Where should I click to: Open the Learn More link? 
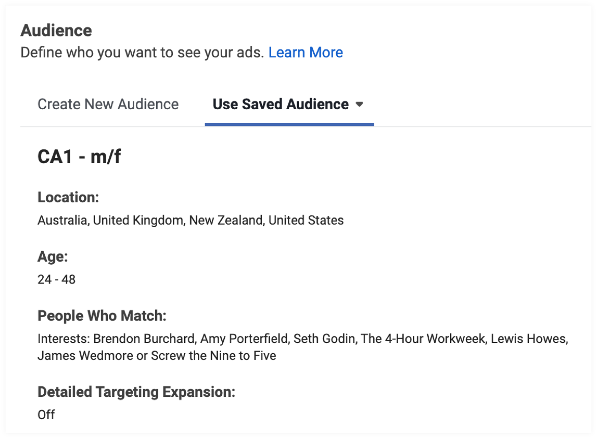coord(306,52)
